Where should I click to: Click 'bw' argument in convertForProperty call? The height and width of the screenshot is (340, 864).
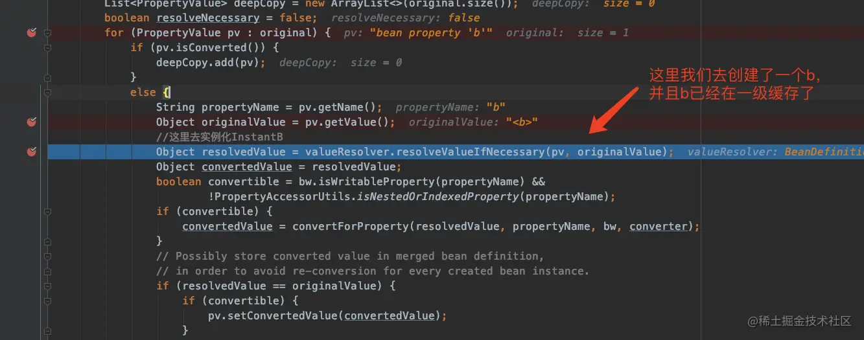tap(610, 226)
